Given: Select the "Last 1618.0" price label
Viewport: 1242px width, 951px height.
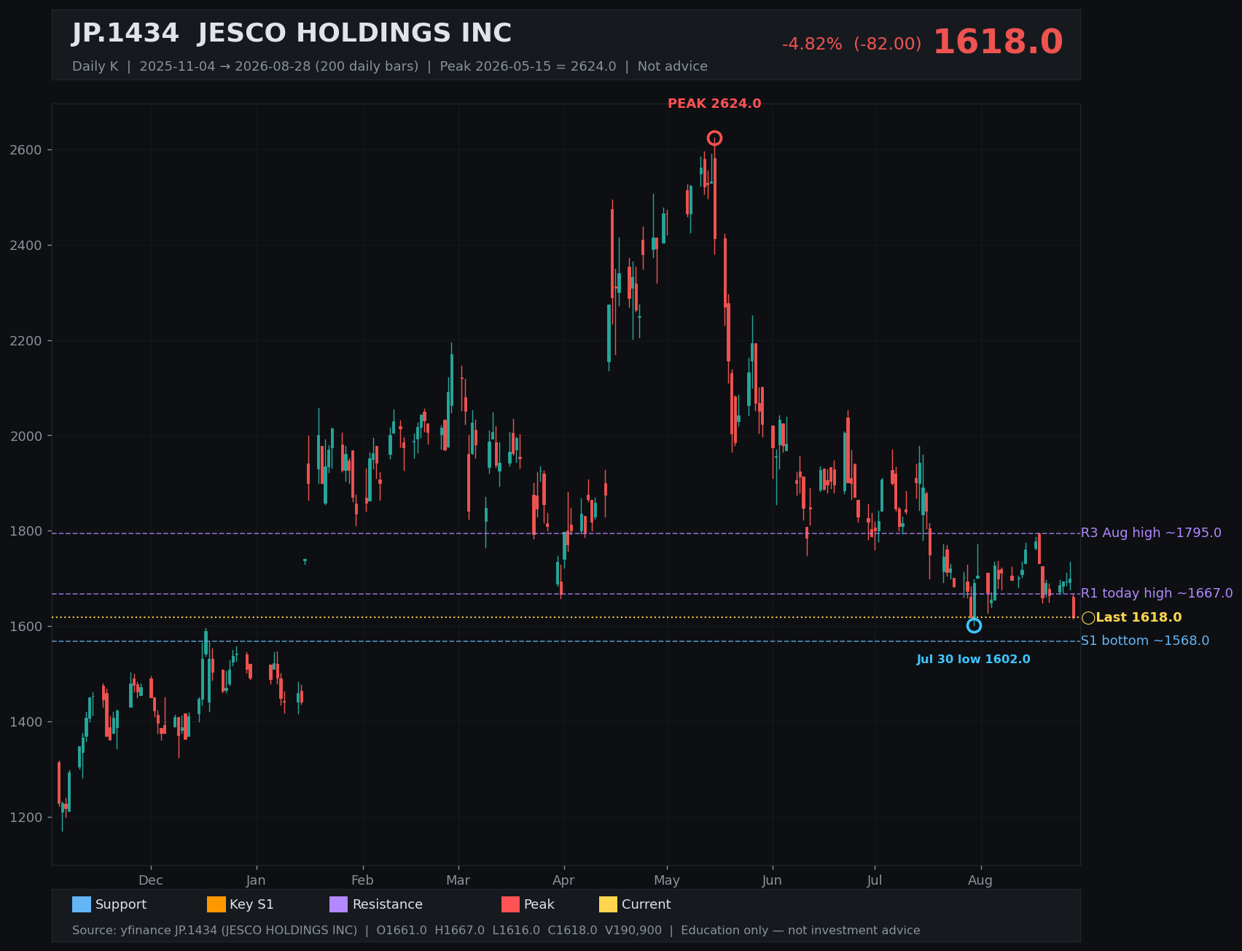Looking at the screenshot, I should click(1138, 618).
